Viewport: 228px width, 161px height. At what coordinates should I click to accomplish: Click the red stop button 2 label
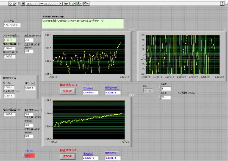coord(68,150)
